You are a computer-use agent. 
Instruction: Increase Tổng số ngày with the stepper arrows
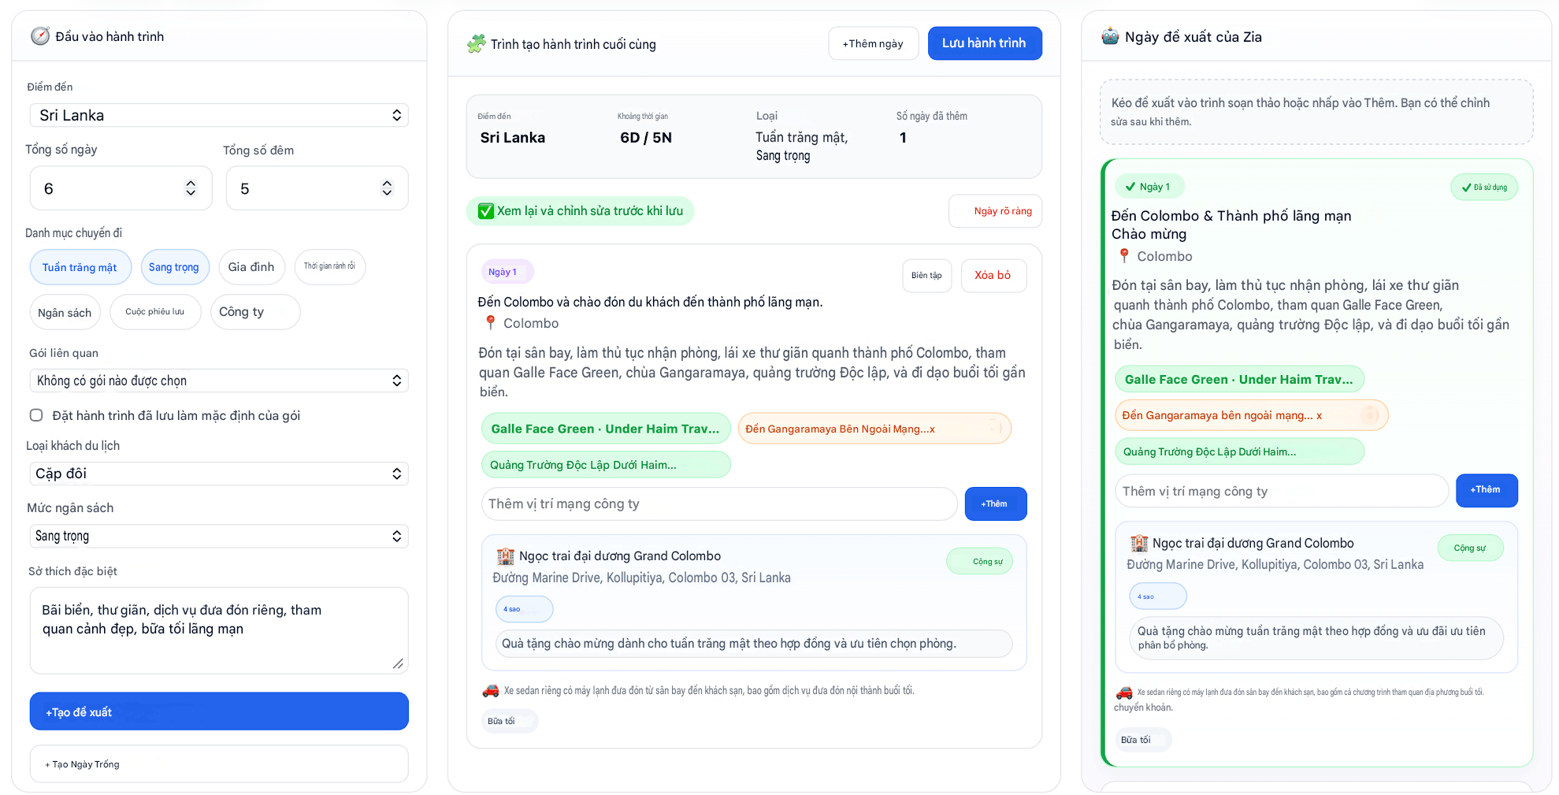pos(191,183)
